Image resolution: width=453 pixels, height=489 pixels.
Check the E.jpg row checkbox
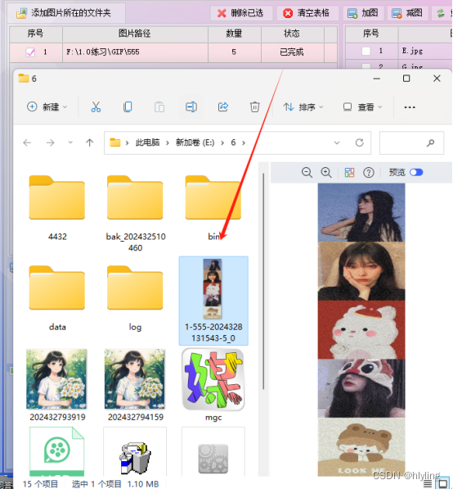point(366,51)
